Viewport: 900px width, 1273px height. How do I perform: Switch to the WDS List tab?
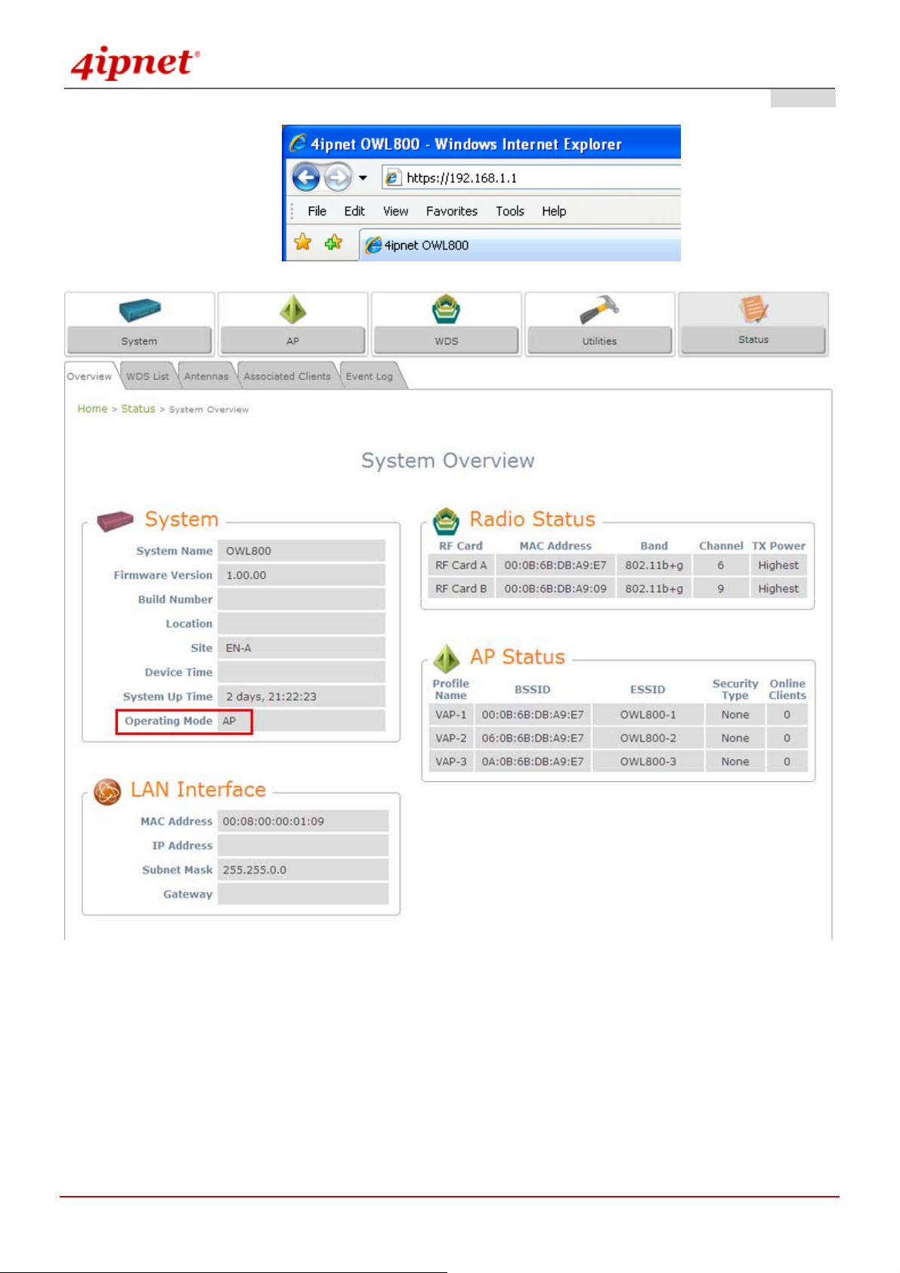147,376
